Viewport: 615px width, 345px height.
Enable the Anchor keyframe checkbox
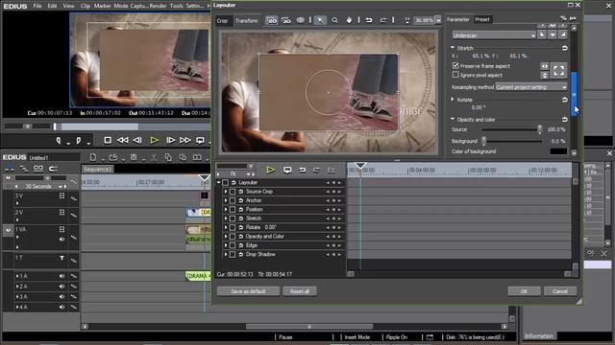(x=233, y=200)
